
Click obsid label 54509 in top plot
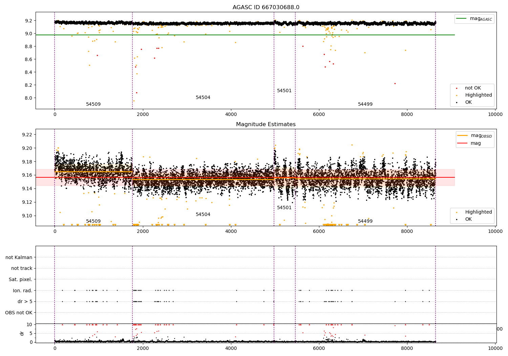pos(93,104)
